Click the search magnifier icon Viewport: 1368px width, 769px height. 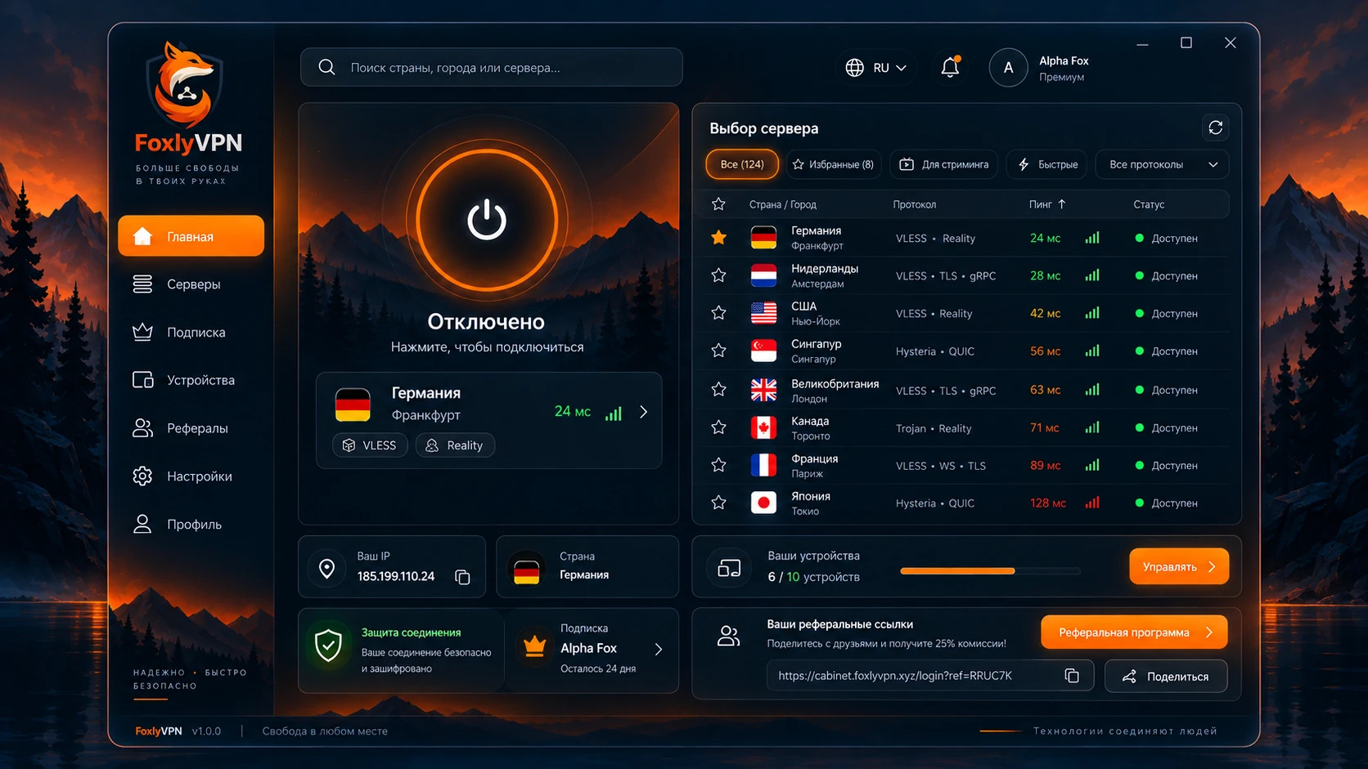pyautogui.click(x=326, y=67)
